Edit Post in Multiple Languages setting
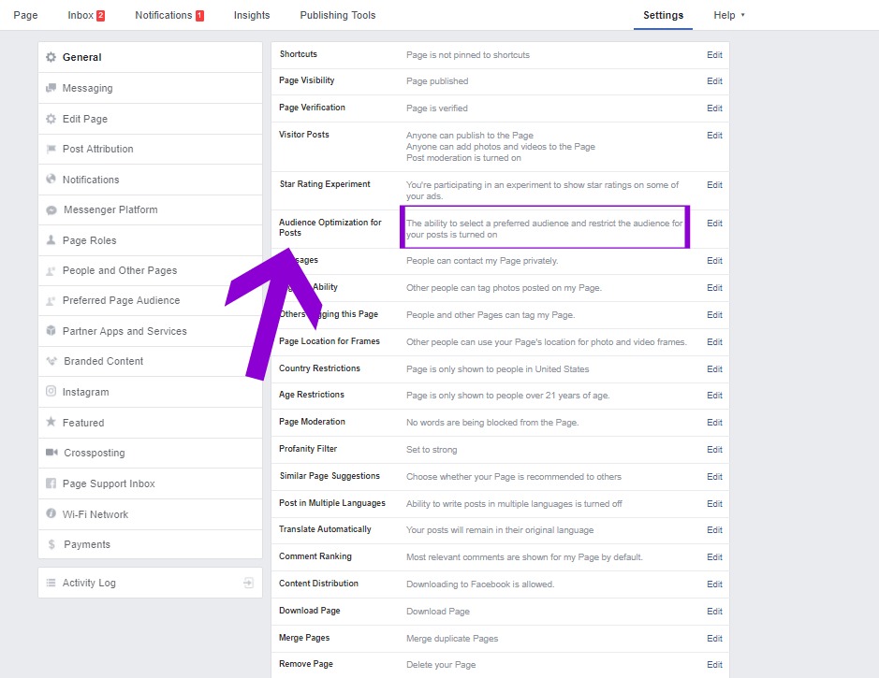This screenshot has height=678, width=879. click(714, 504)
